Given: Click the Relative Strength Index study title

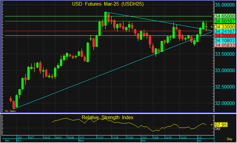Looking at the screenshot, I should [107, 117].
